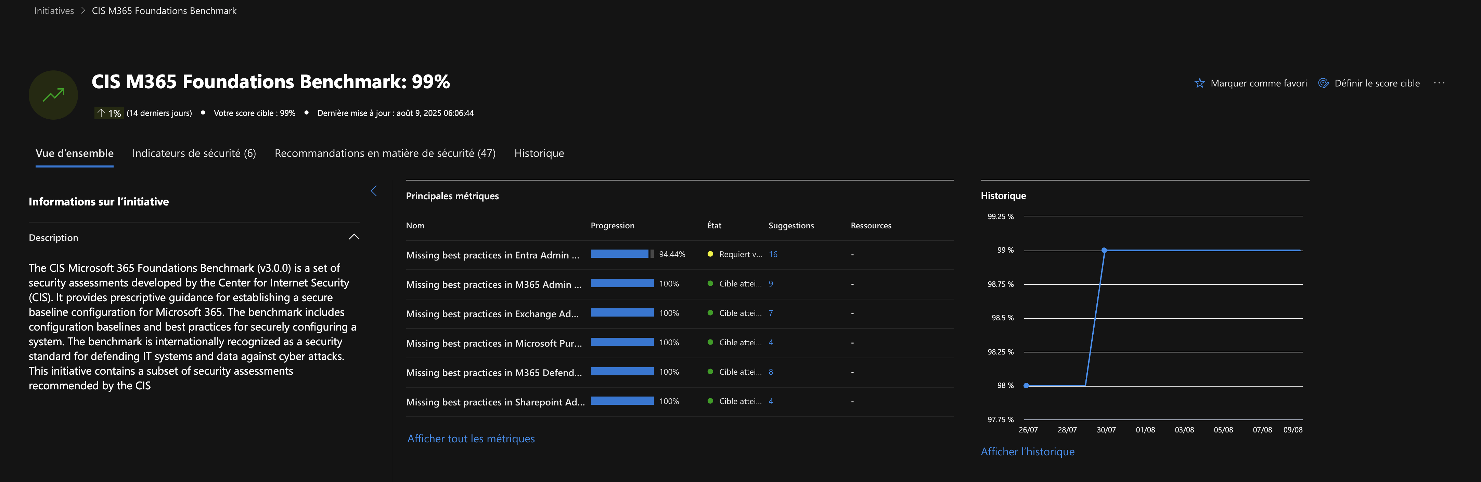This screenshot has height=482, width=1481.
Task: Open the Historique tab
Action: (539, 153)
